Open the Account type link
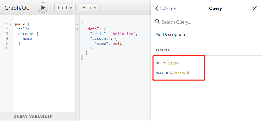Image resolution: width=262 pixels, height=121 pixels. (181, 72)
